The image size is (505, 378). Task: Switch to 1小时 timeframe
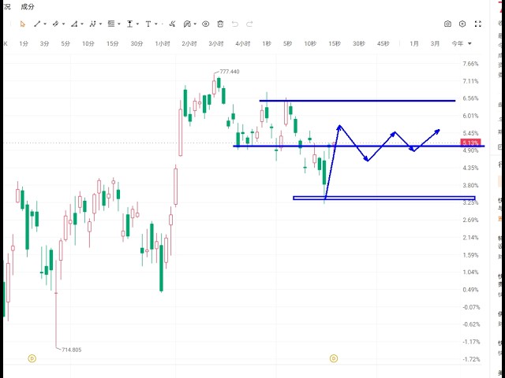[163, 44]
